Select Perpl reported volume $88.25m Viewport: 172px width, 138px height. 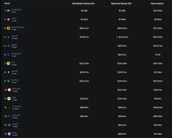122,134
